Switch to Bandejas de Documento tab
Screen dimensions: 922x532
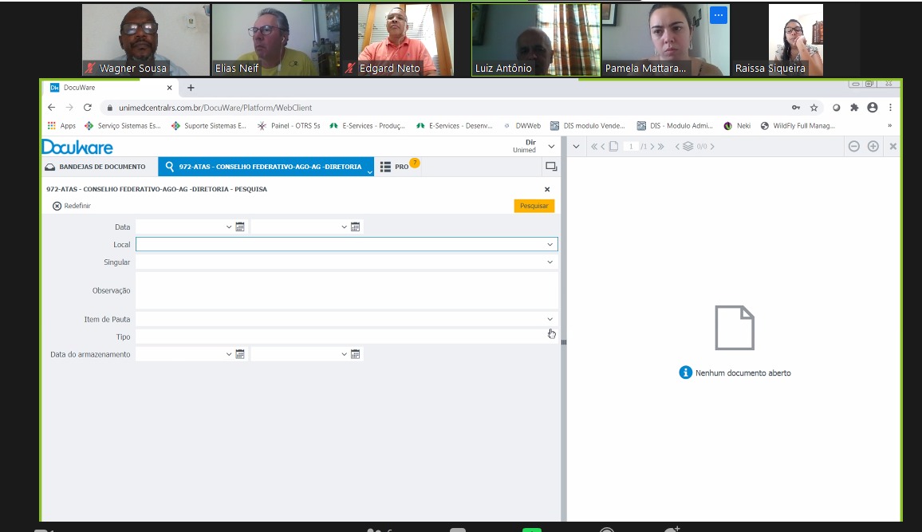tap(96, 167)
